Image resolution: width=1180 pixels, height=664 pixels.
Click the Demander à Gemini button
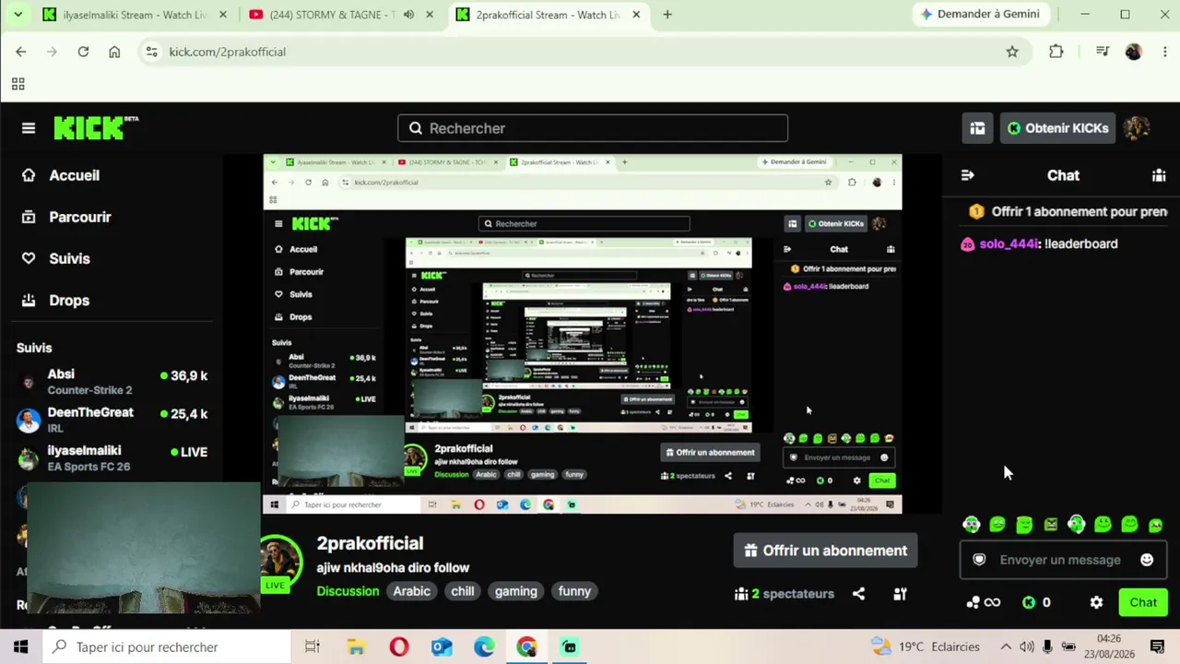(980, 15)
